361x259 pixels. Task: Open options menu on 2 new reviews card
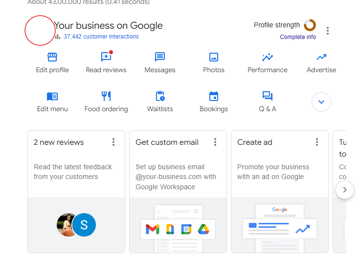tap(113, 142)
